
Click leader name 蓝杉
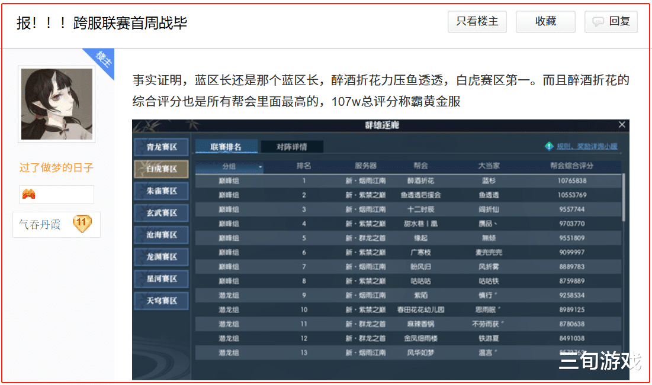coord(489,180)
